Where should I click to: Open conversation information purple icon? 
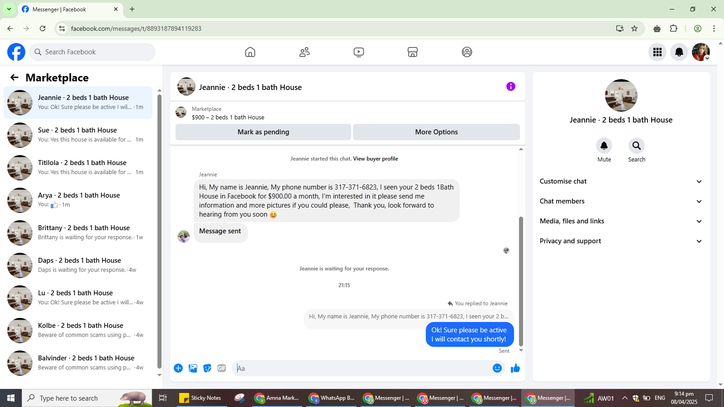(511, 86)
